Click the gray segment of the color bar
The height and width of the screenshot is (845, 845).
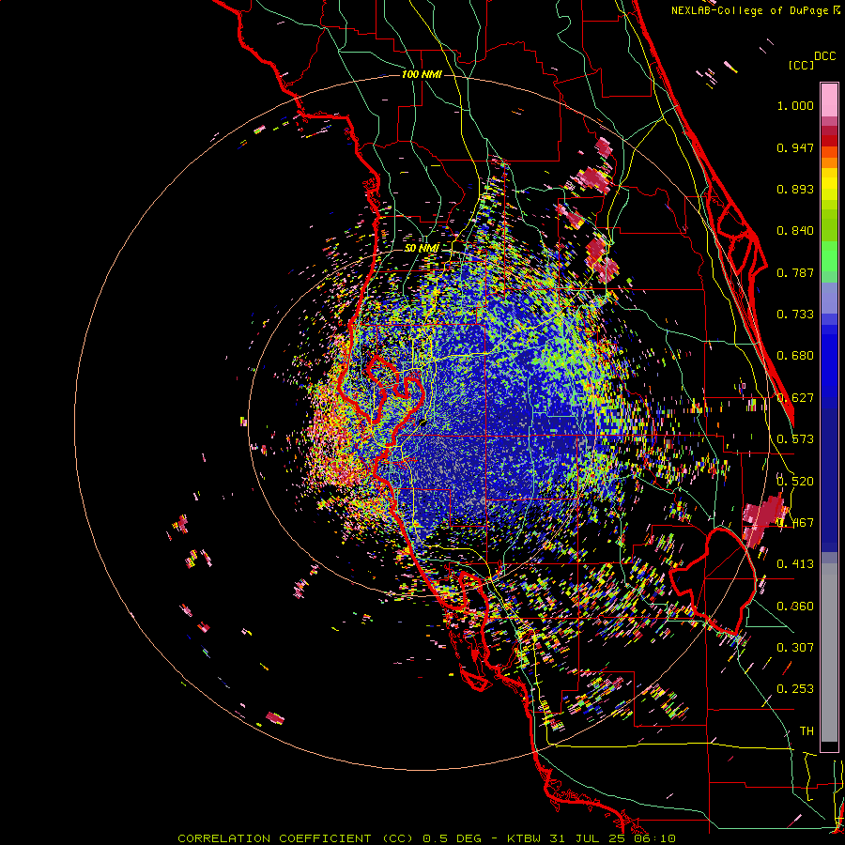tap(829, 653)
